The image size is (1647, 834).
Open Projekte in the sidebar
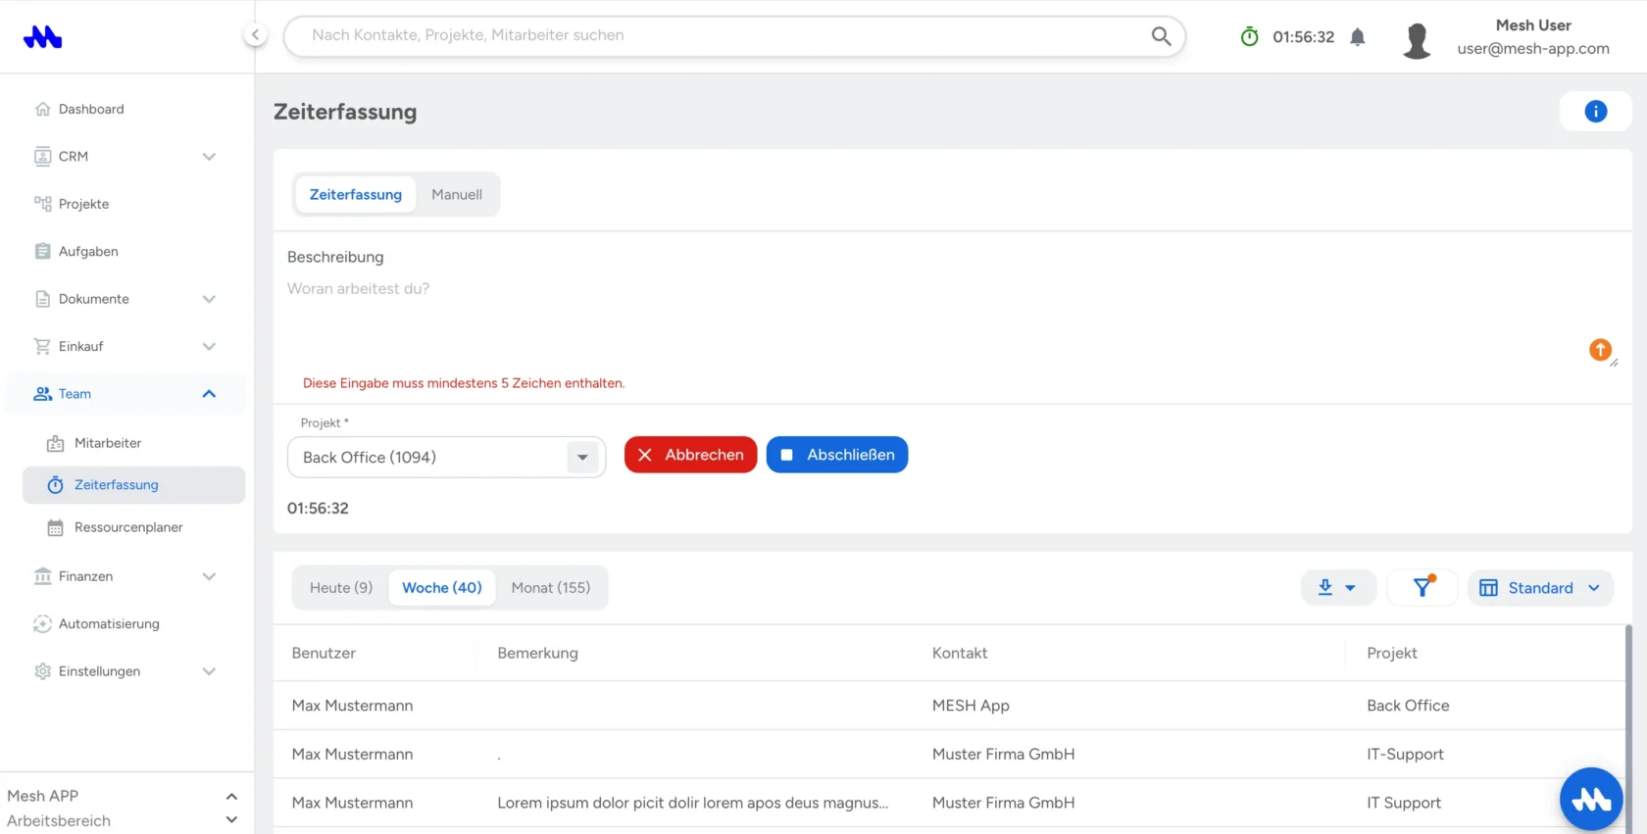point(83,205)
